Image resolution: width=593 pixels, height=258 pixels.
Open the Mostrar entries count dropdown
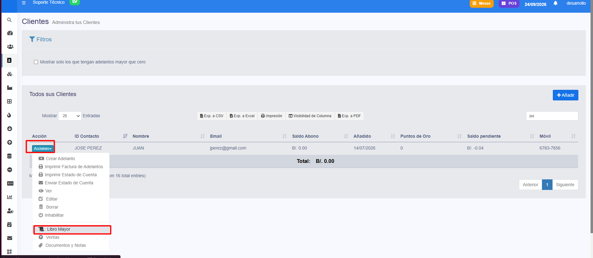pos(70,116)
